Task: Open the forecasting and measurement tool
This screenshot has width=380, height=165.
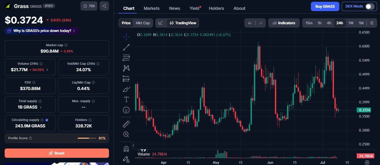Action: pyautogui.click(x=126, y=79)
